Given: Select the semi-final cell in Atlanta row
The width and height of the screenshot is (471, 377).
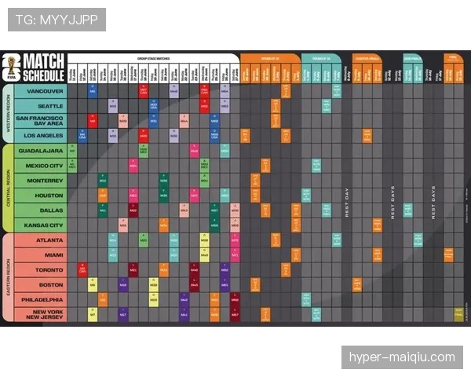Looking at the screenshot, I should [418, 240].
